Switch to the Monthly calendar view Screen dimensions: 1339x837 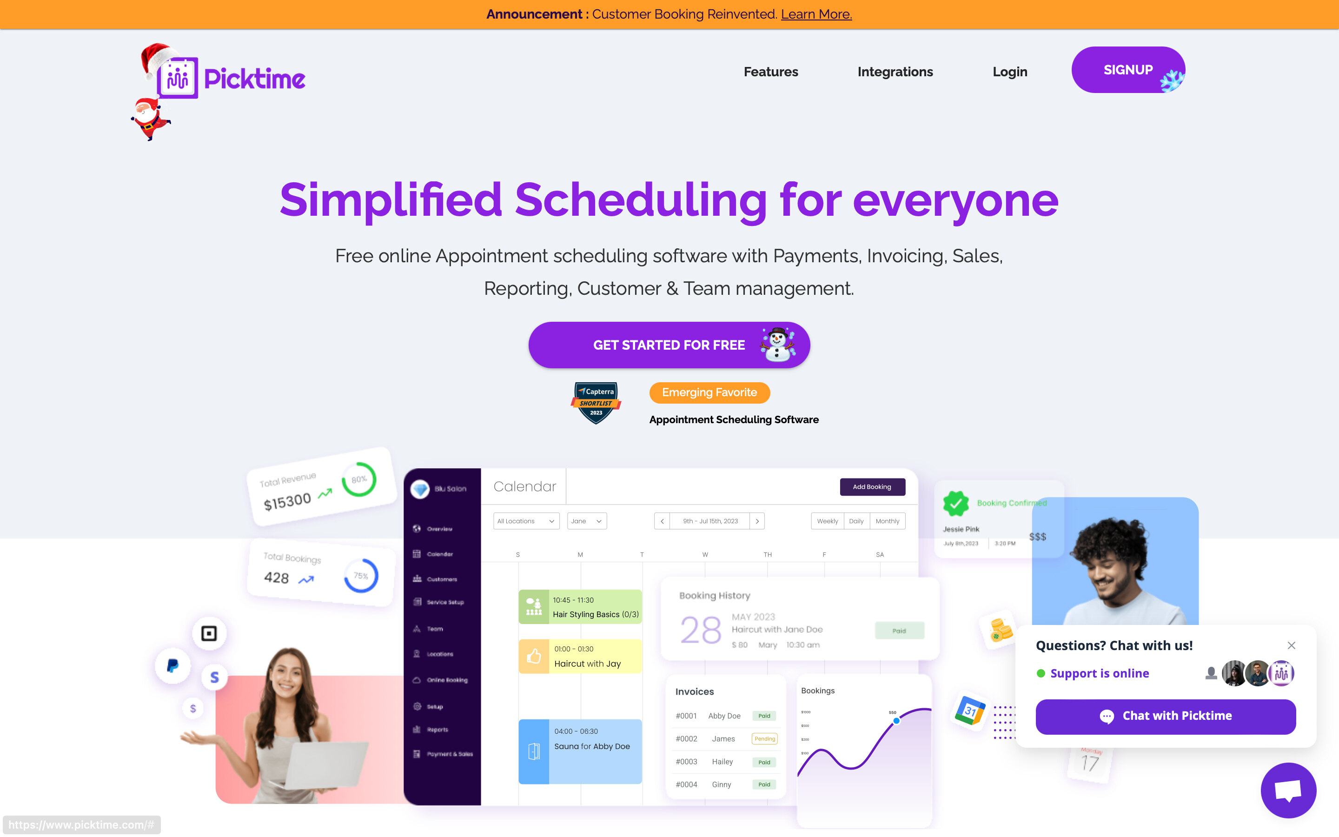tap(888, 521)
